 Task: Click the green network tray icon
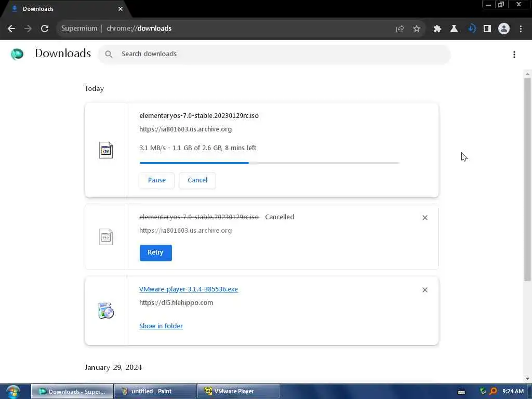coord(483,392)
